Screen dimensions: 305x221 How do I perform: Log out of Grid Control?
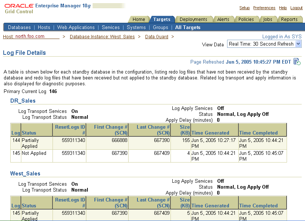pos(296,8)
